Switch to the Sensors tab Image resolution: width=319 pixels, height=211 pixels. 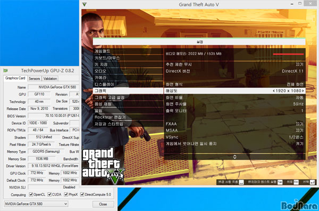coord(34,78)
